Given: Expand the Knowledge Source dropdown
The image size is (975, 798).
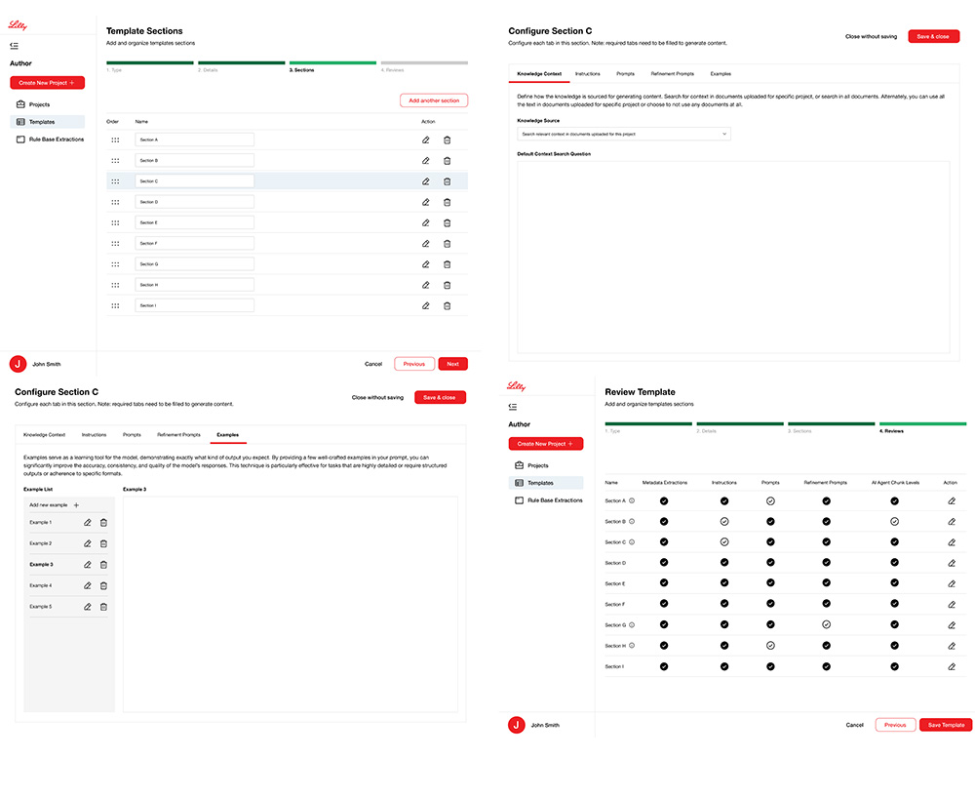Looking at the screenshot, I should (623, 134).
